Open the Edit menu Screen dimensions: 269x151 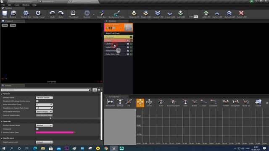(9, 5)
